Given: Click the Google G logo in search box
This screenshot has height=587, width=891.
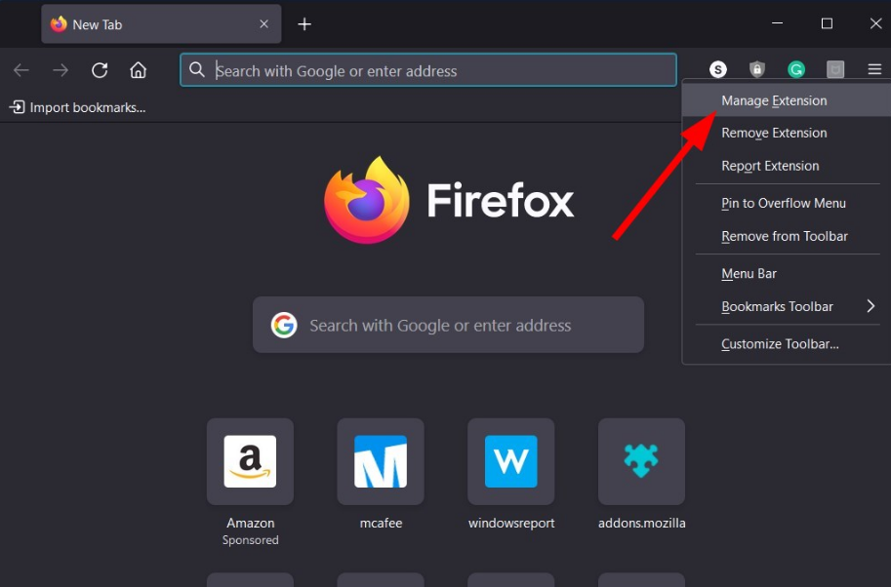Looking at the screenshot, I should click(x=284, y=326).
